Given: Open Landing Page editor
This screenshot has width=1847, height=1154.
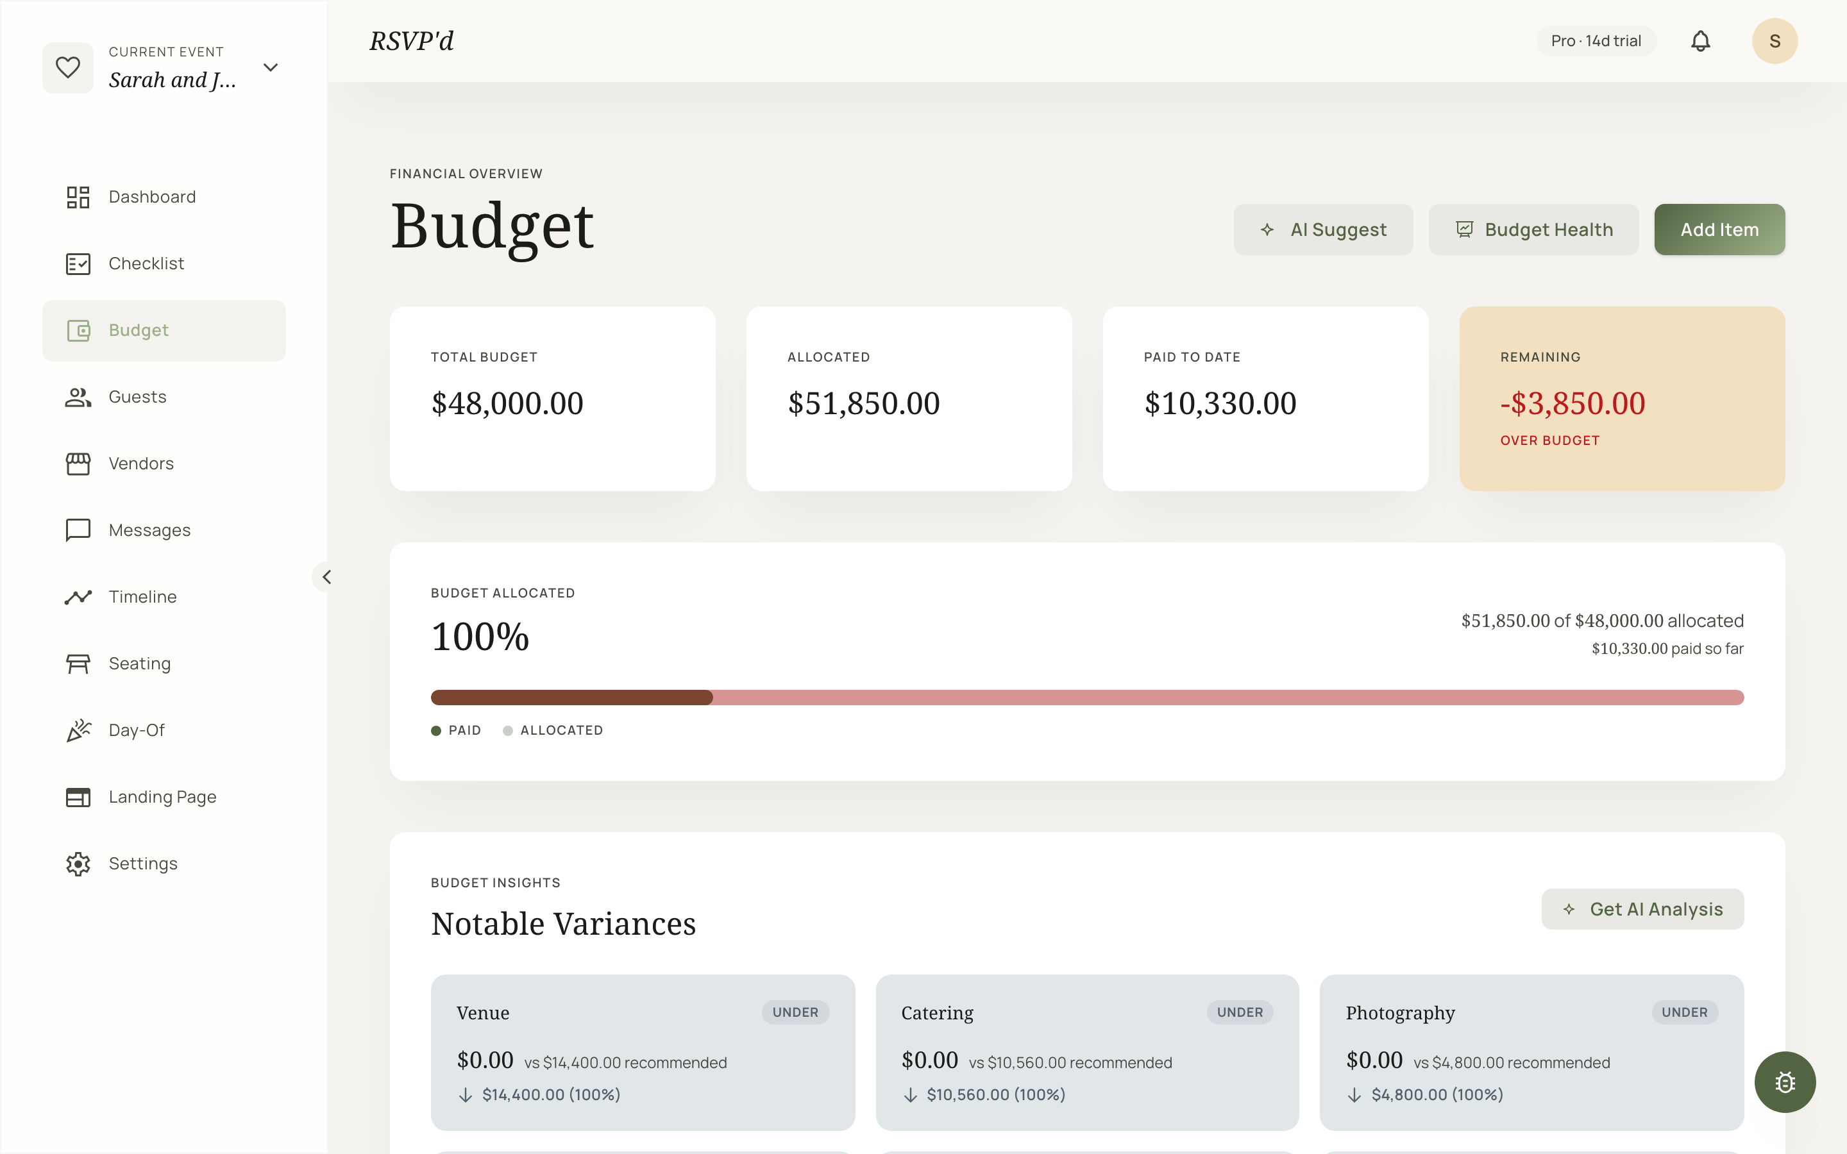Looking at the screenshot, I should [x=164, y=797].
